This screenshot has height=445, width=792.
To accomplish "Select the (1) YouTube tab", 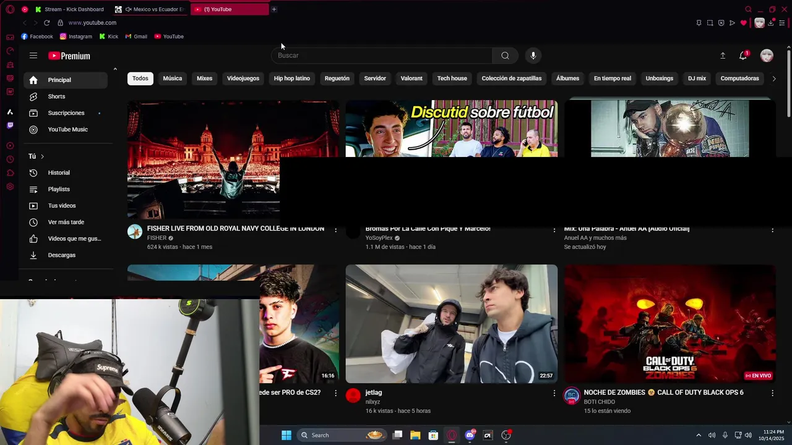I will (229, 9).
